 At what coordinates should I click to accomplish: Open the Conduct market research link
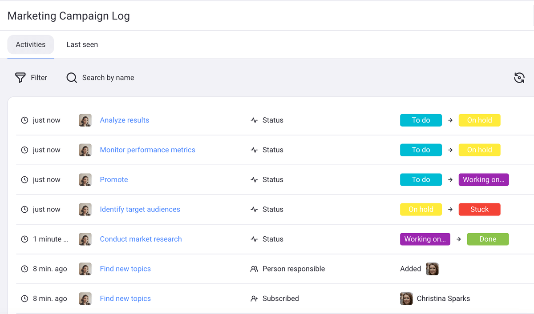coord(141,239)
